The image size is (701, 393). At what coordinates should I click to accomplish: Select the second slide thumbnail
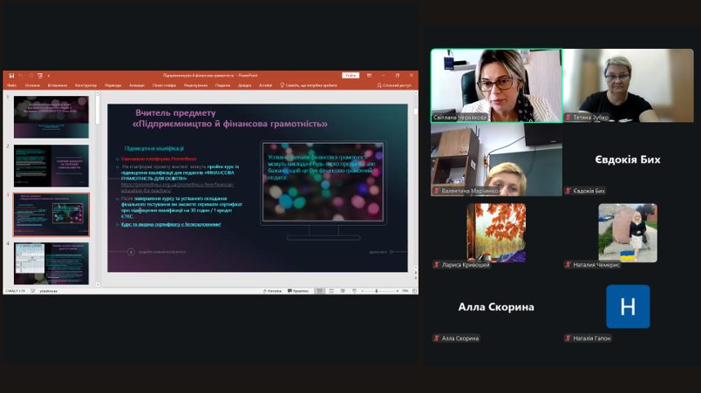tap(51, 166)
